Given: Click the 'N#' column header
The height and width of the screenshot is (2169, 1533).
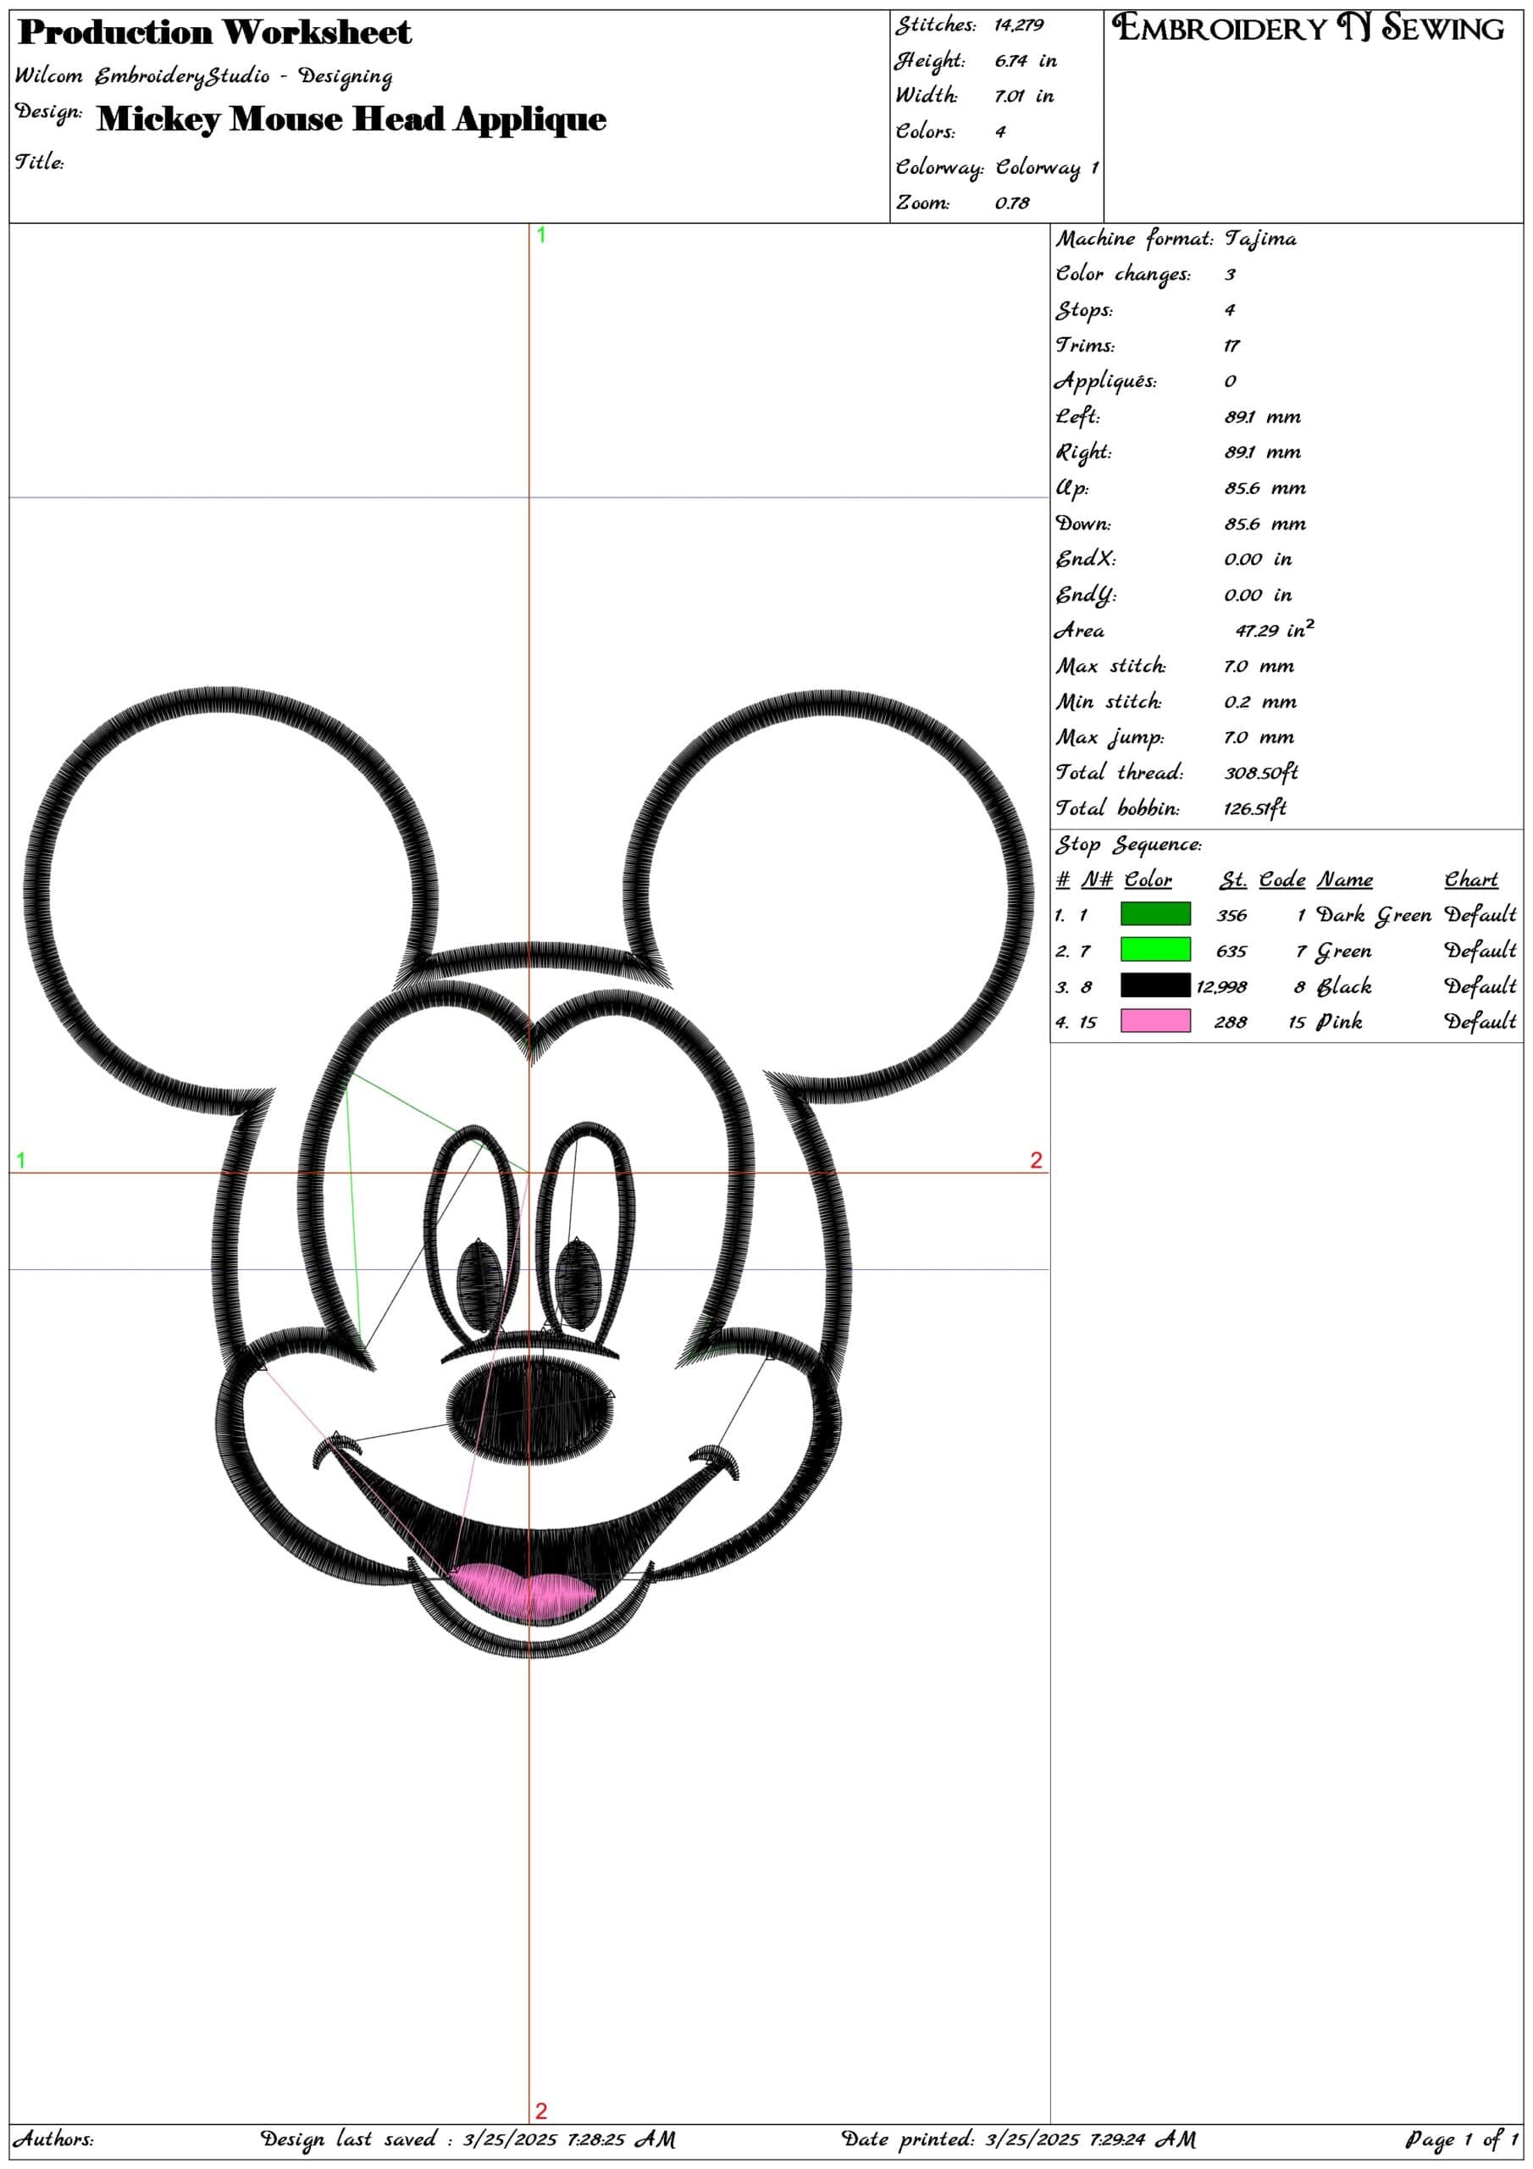Looking at the screenshot, I should (x=1097, y=879).
